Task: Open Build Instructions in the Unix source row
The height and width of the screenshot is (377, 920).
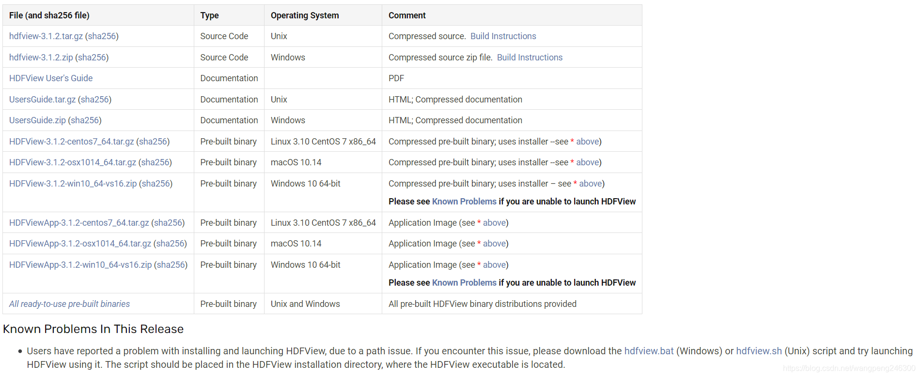Action: tap(503, 36)
